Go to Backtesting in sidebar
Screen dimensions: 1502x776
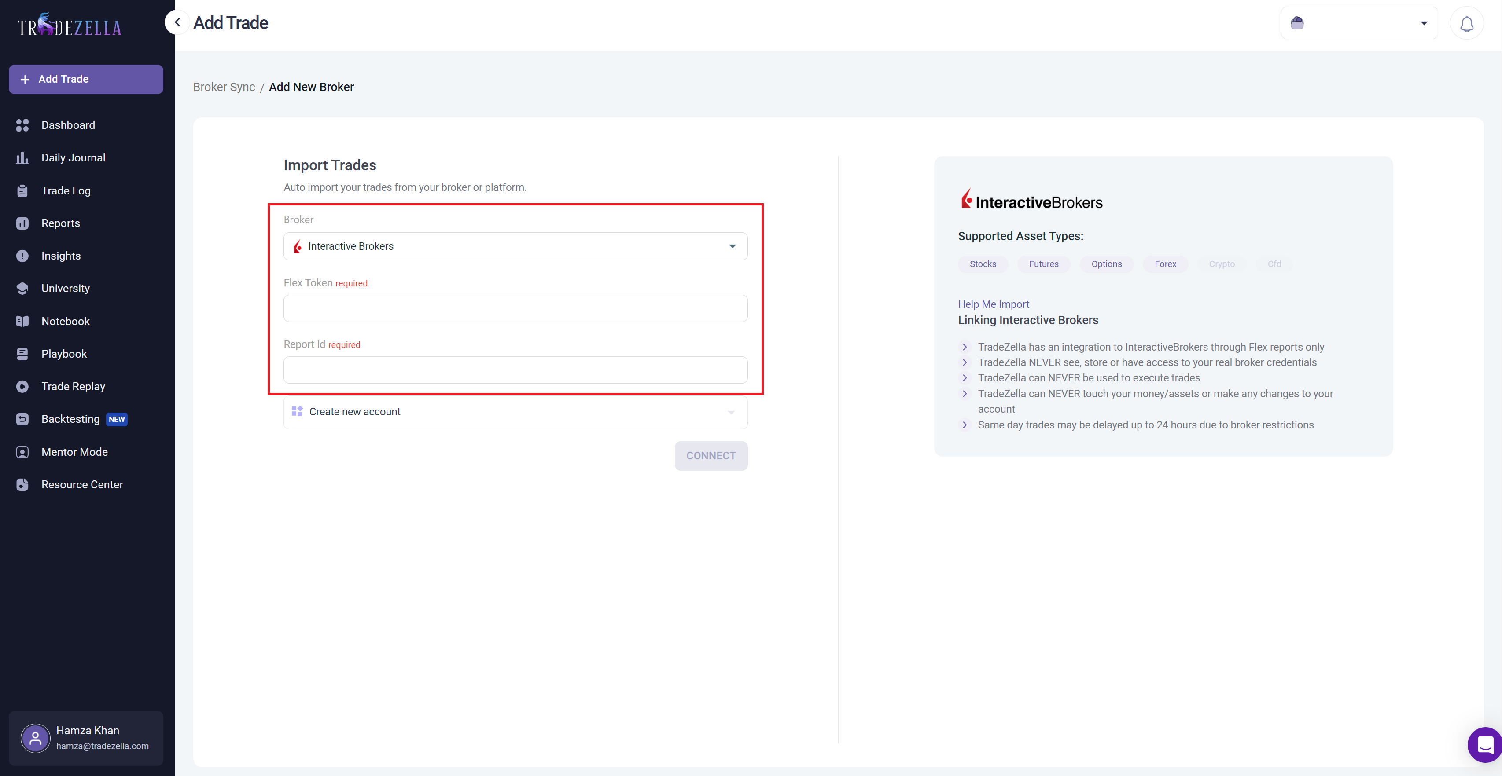(70, 419)
